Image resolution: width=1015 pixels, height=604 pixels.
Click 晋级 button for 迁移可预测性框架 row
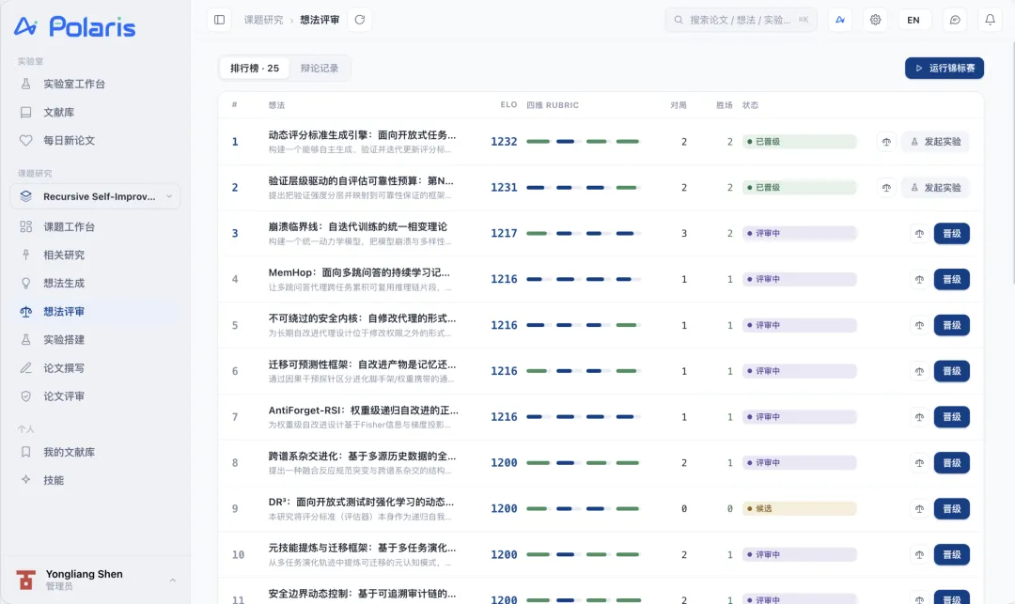coord(951,371)
